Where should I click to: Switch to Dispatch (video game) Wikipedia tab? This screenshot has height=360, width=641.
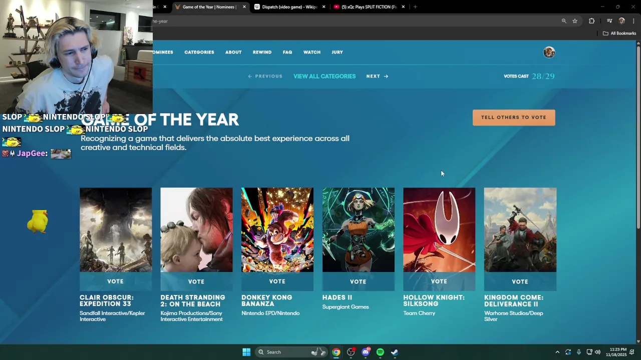tap(289, 7)
